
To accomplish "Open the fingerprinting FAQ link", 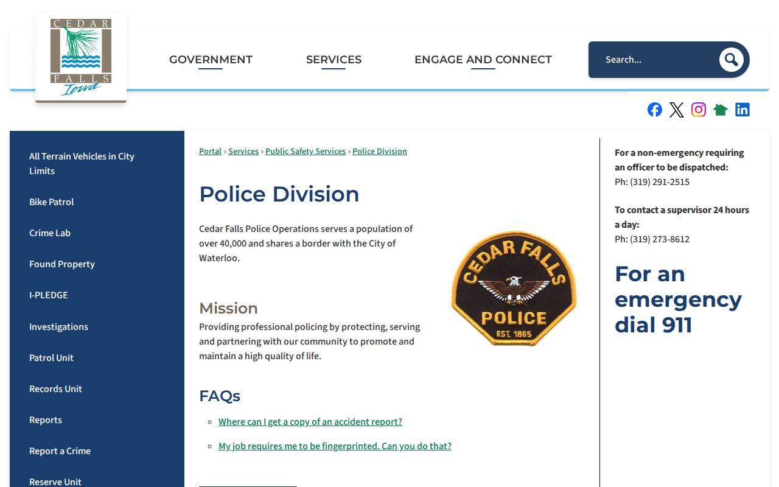I will pyautogui.click(x=335, y=446).
